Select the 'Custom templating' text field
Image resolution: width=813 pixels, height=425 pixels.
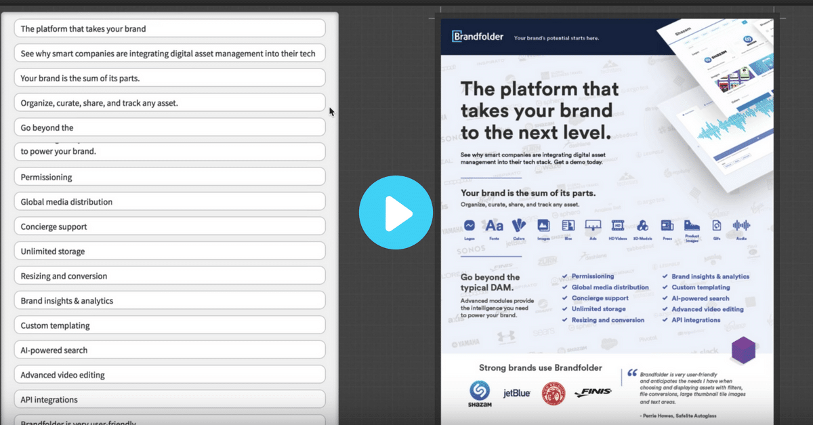(x=169, y=325)
